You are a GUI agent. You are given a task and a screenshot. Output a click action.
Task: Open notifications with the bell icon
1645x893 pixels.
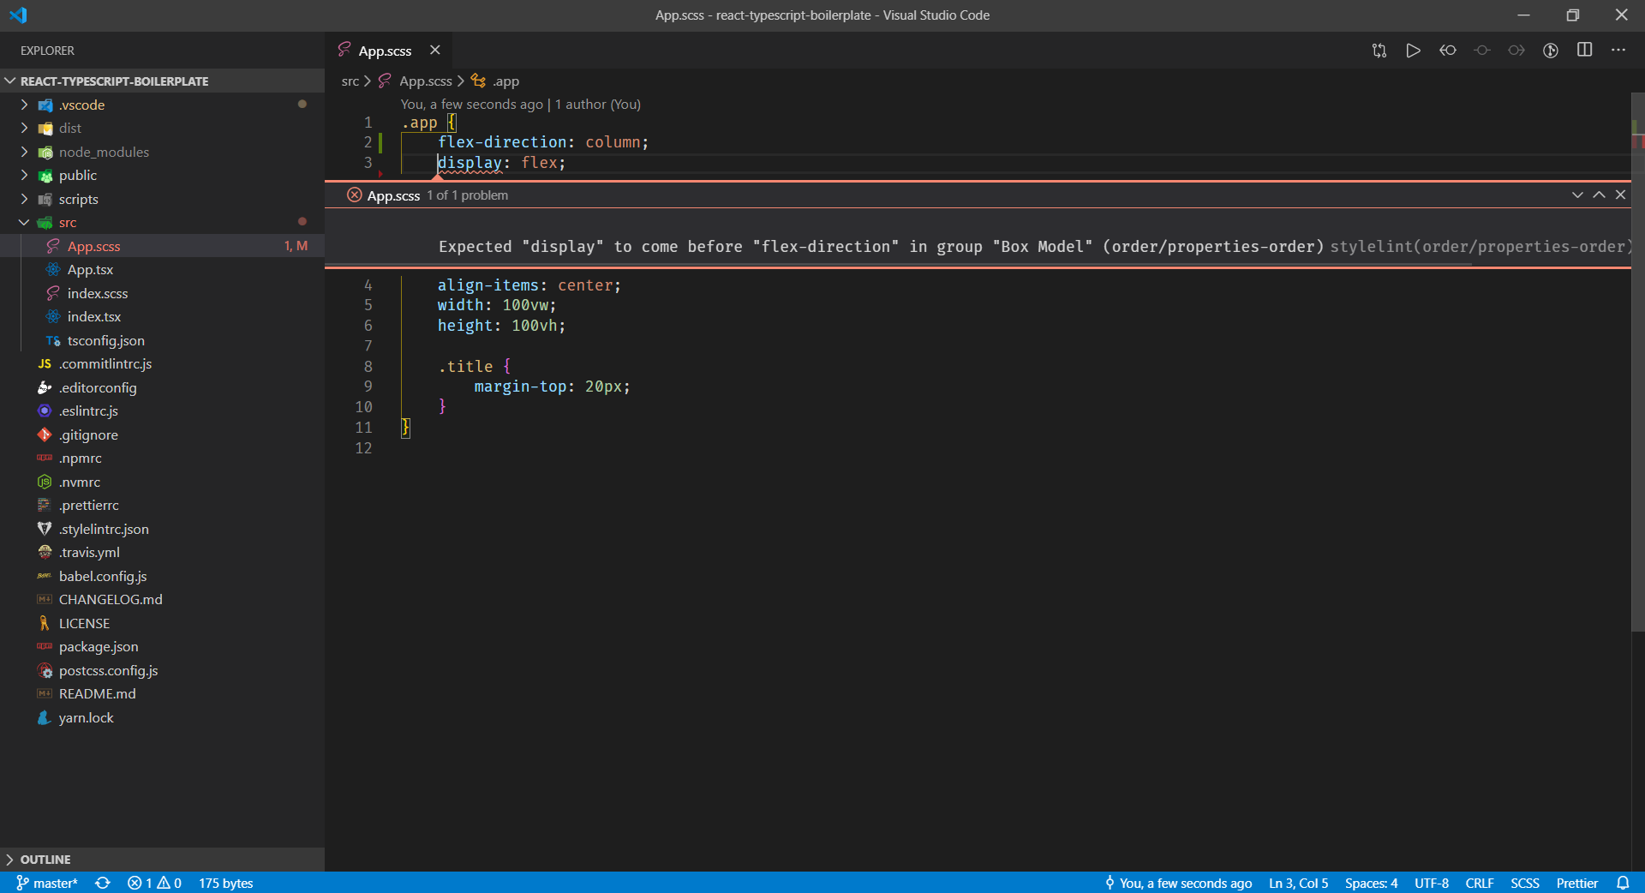[1623, 883]
